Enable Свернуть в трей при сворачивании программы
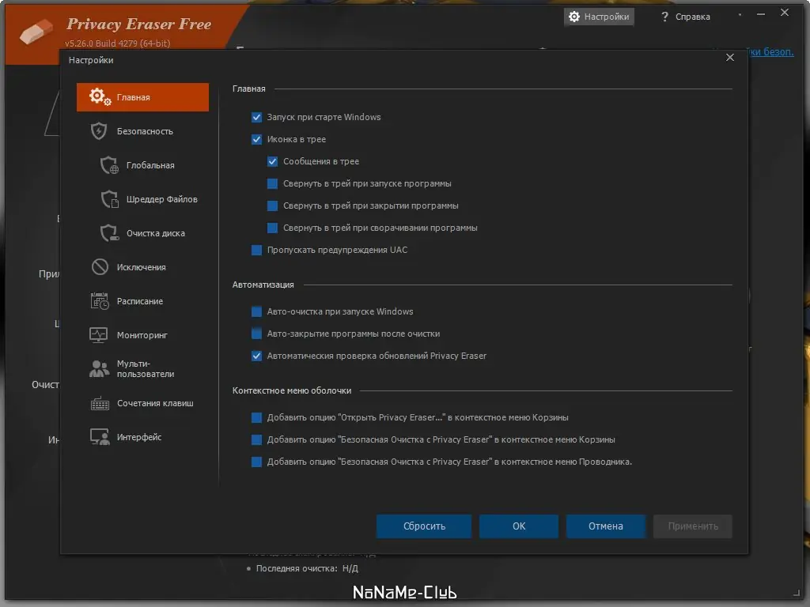This screenshot has height=607, width=810. pyautogui.click(x=273, y=228)
